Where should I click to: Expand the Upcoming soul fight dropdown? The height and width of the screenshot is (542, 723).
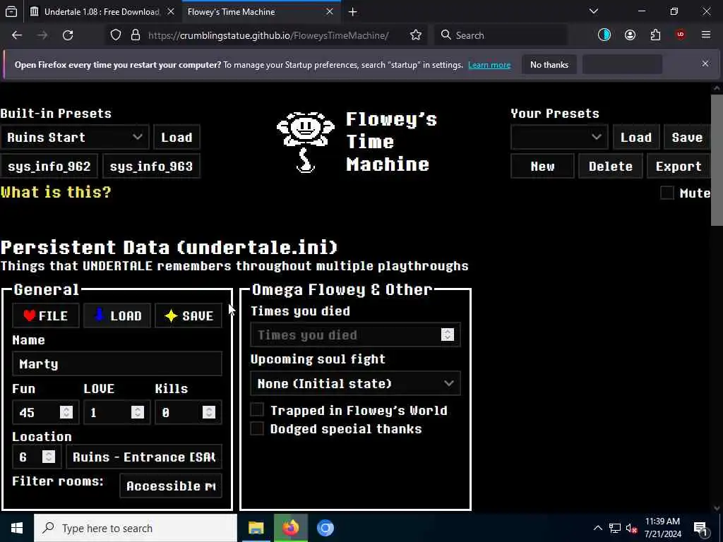[356, 383]
